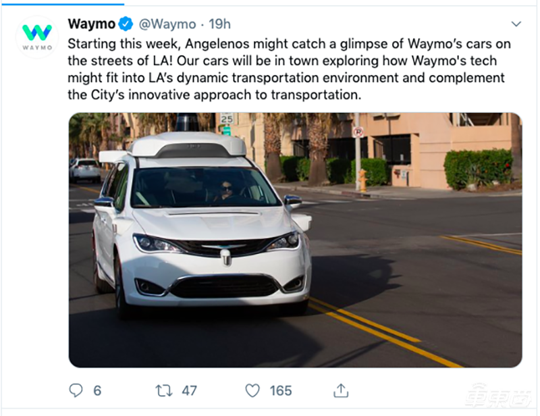Open the Waymo display name link
Viewport: 540px width, 416px height.
pyautogui.click(x=91, y=24)
